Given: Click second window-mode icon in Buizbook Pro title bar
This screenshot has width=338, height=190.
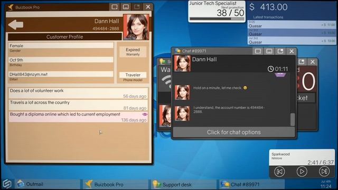Looking at the screenshot, I should (126, 7).
